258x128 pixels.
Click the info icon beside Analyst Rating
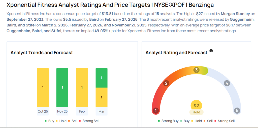tap(211, 51)
